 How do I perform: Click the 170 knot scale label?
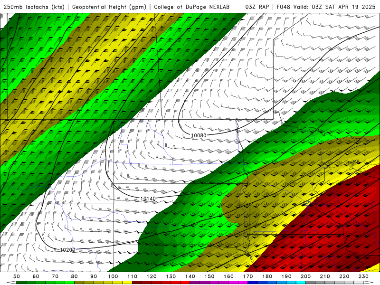pos(248,276)
